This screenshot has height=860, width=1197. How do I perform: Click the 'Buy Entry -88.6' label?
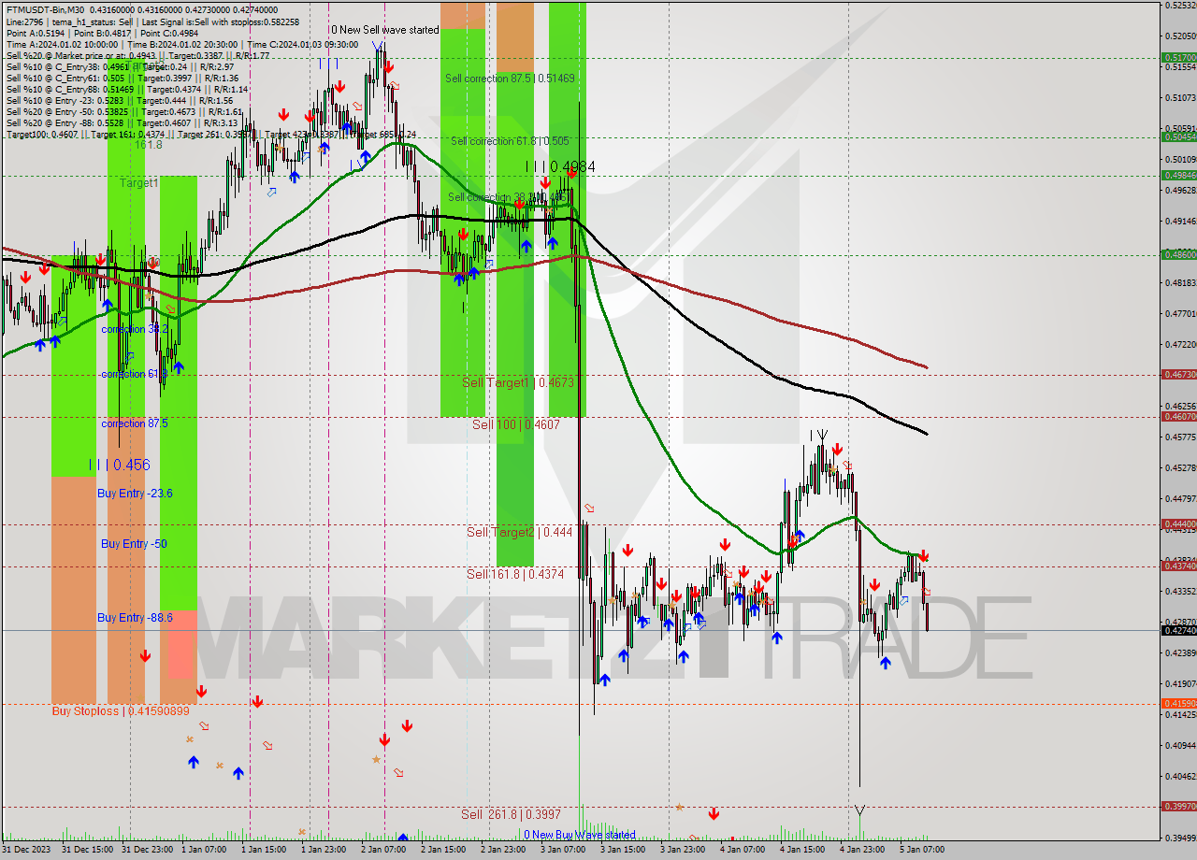pyautogui.click(x=135, y=618)
